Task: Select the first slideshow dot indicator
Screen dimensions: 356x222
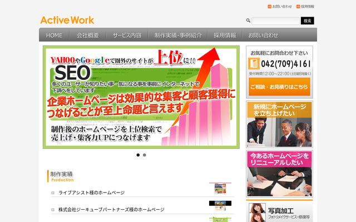Action: click(138, 155)
